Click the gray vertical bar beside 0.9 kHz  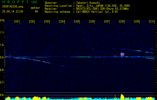tap(5, 58)
